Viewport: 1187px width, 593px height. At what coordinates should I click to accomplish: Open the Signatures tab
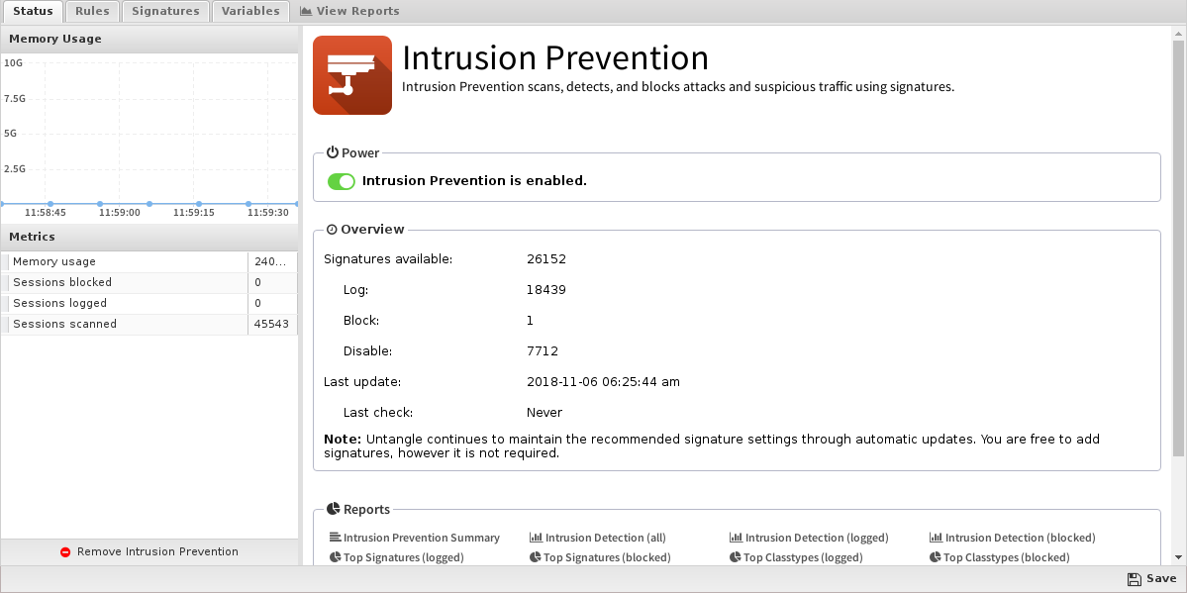[165, 11]
